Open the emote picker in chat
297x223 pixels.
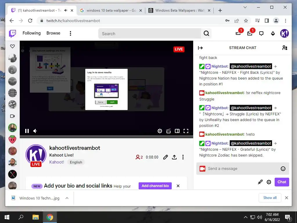click(283, 169)
